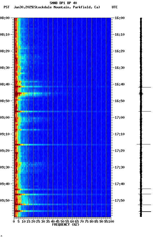Click the 08:30 PST time label
Screen dimensions: 153x239
click(5, 68)
